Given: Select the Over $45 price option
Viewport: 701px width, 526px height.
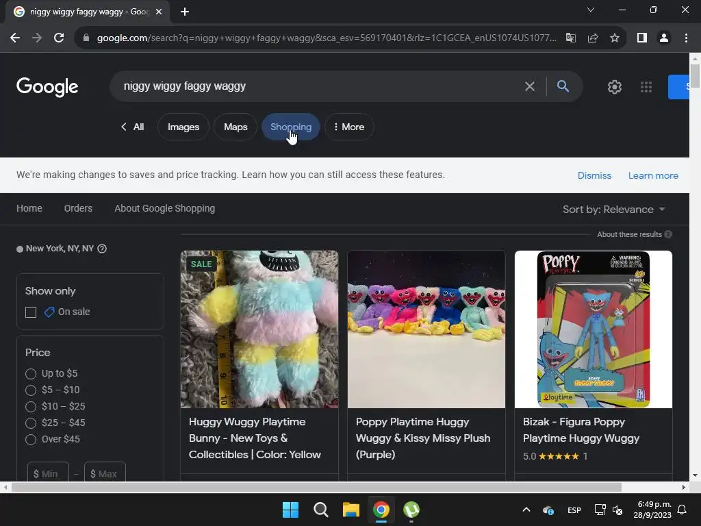Looking at the screenshot, I should point(31,439).
